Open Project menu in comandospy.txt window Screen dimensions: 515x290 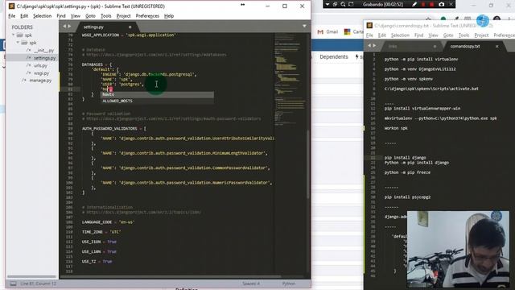pos(481,35)
